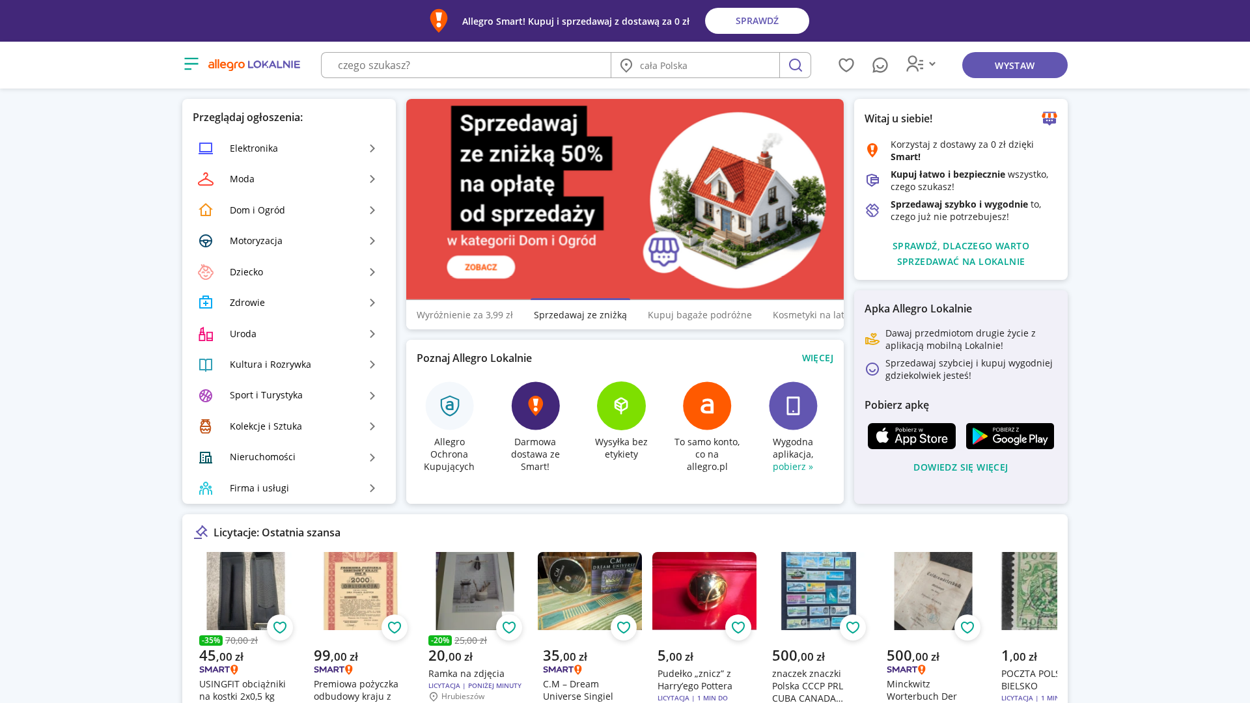This screenshot has height=703, width=1250.
Task: Expand the Moda category chevron
Action: [x=372, y=179]
